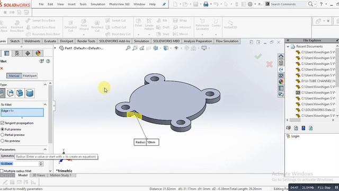Image resolution: width=339 pixels, height=191 pixels.
Task: Switch to the Evaluate tab
Action: [50, 41]
